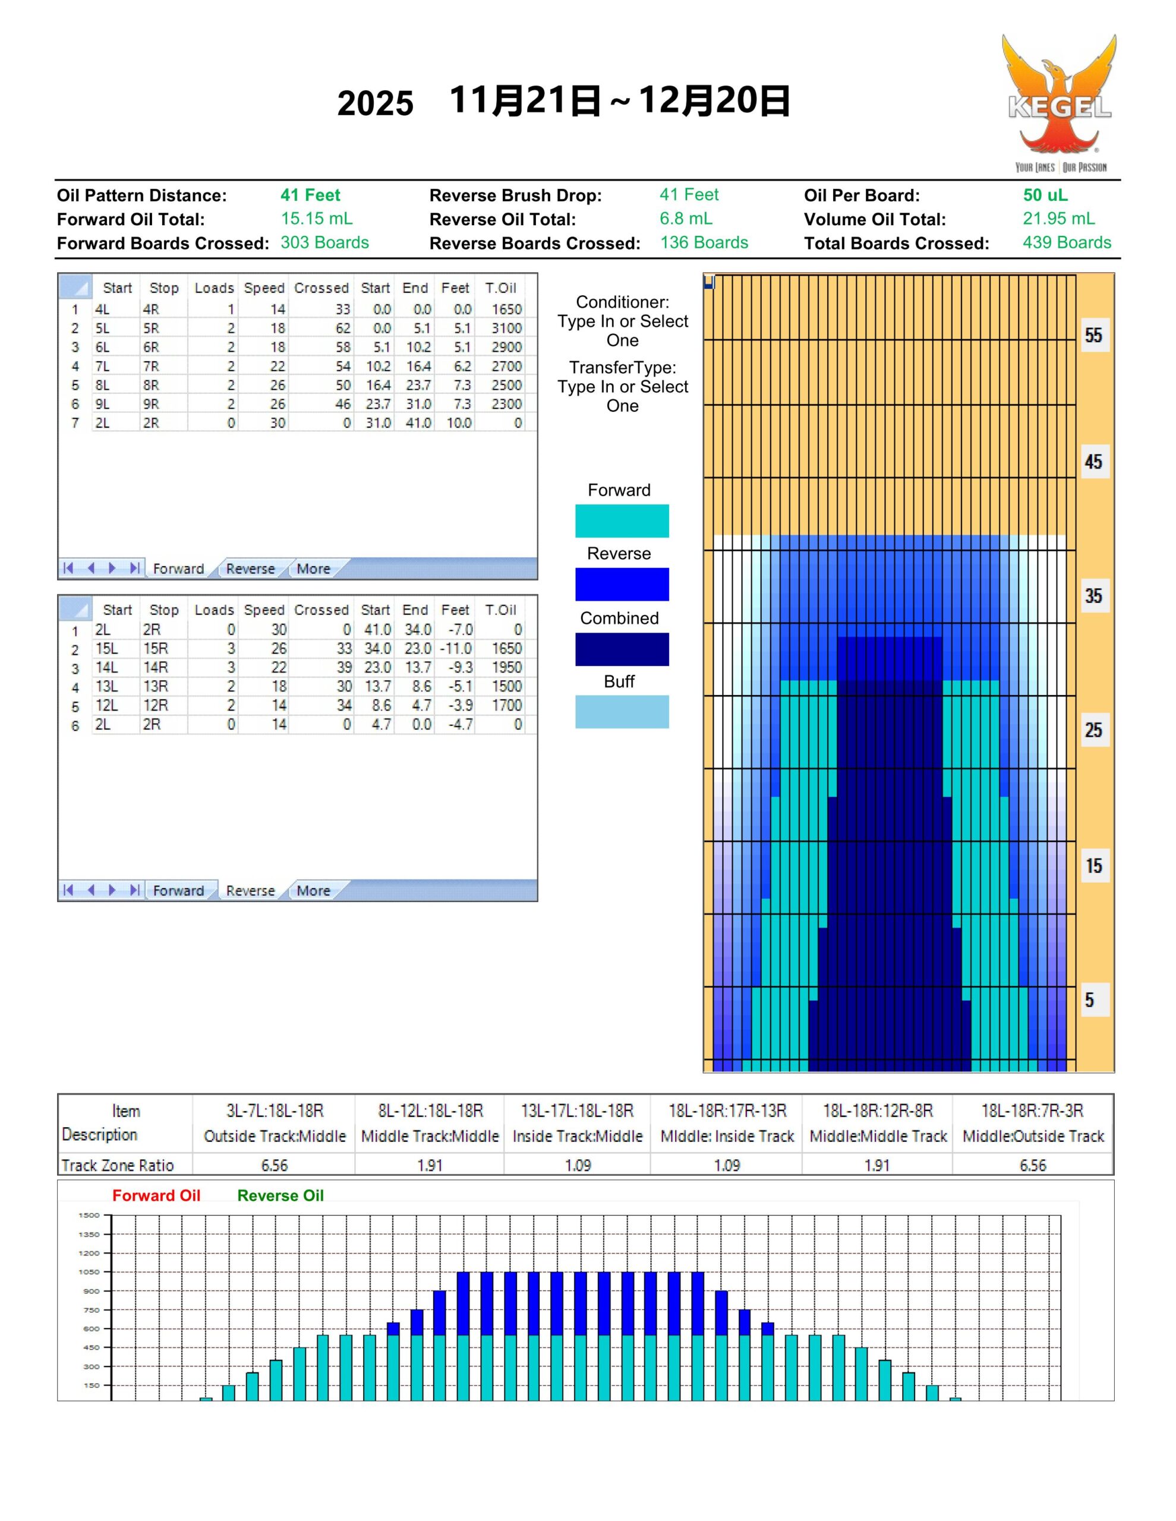The height and width of the screenshot is (1521, 1176).
Task: Open the More tab in upper table
Action: [x=313, y=569]
